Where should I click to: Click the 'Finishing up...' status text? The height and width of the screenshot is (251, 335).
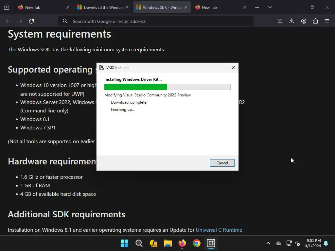(x=123, y=109)
